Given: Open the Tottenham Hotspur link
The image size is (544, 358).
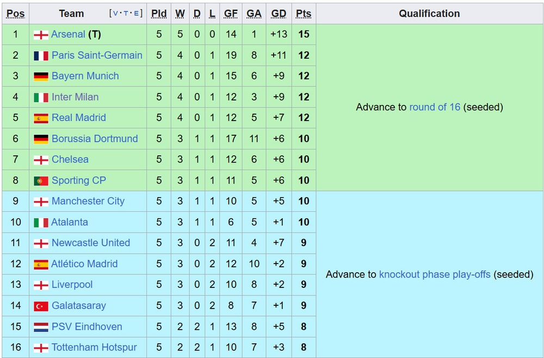Looking at the screenshot, I should click(x=94, y=348).
